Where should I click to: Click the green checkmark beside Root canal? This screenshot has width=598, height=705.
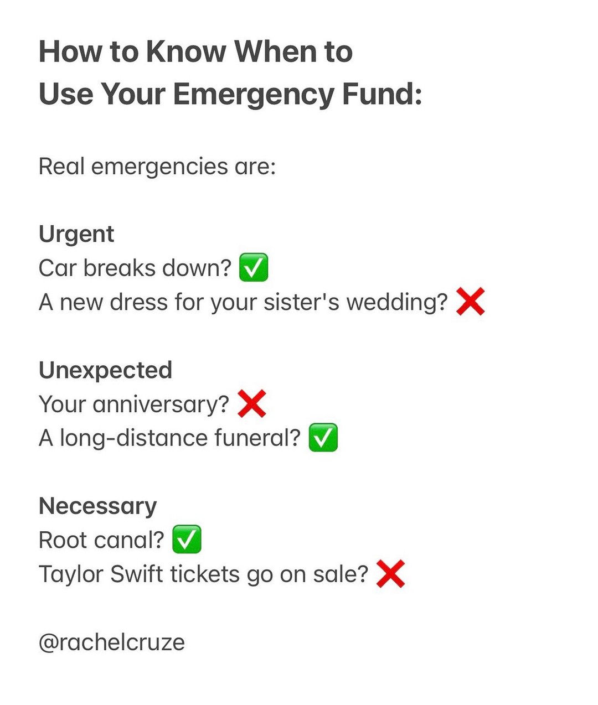pos(187,540)
